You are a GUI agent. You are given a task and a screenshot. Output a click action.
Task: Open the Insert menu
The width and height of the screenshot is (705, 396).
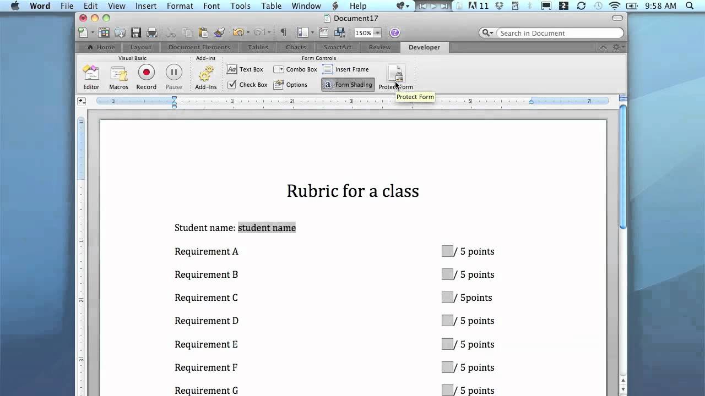tap(146, 6)
